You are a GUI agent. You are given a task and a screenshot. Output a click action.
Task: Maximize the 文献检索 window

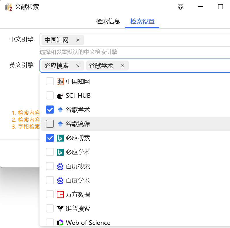220,7
